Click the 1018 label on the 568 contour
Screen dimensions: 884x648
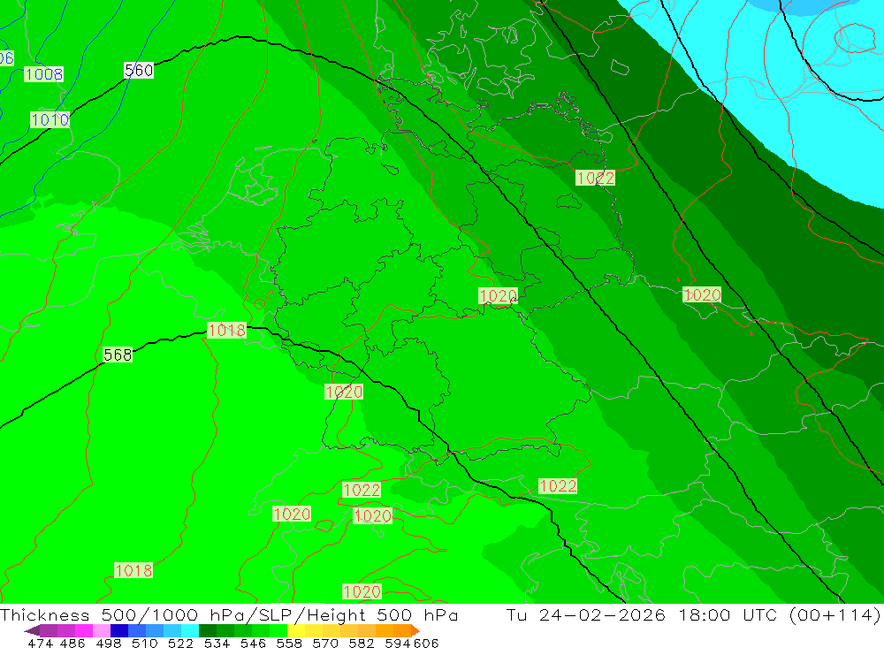click(226, 330)
